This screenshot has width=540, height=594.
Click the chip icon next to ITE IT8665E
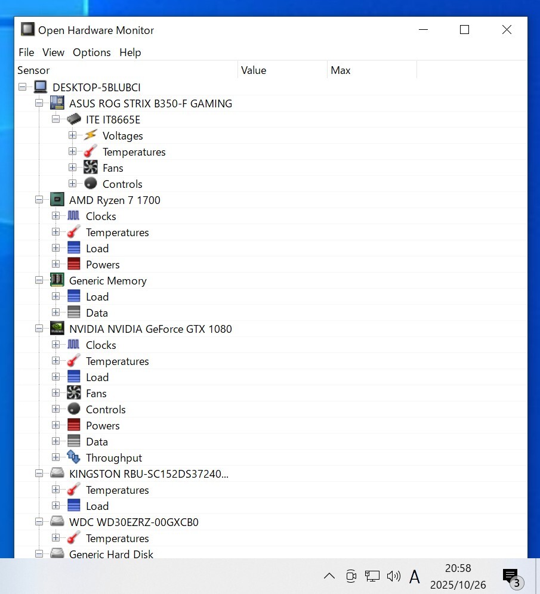pyautogui.click(x=74, y=119)
